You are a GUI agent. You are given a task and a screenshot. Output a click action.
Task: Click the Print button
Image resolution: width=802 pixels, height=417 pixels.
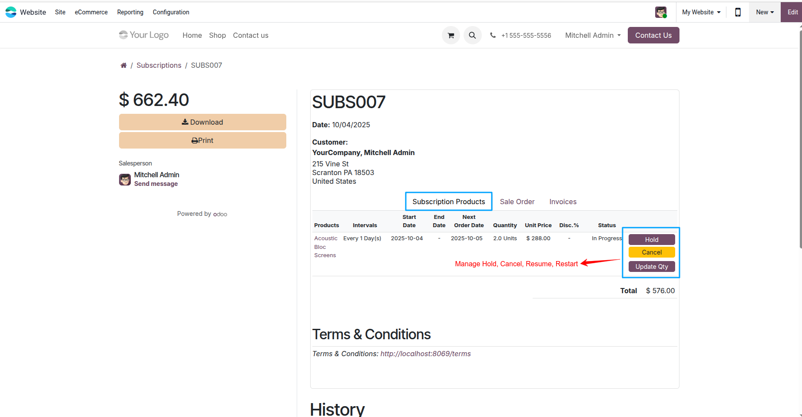click(202, 140)
